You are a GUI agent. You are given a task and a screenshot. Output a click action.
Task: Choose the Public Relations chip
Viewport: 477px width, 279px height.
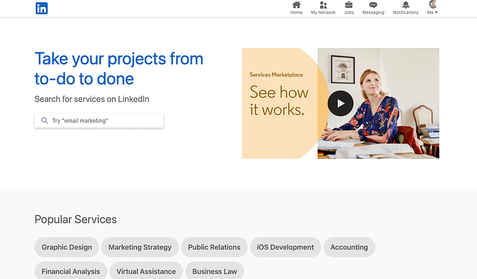214,247
